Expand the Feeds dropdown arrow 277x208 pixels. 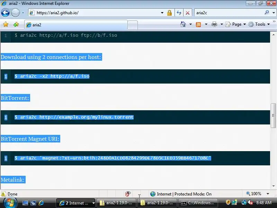(206, 24)
